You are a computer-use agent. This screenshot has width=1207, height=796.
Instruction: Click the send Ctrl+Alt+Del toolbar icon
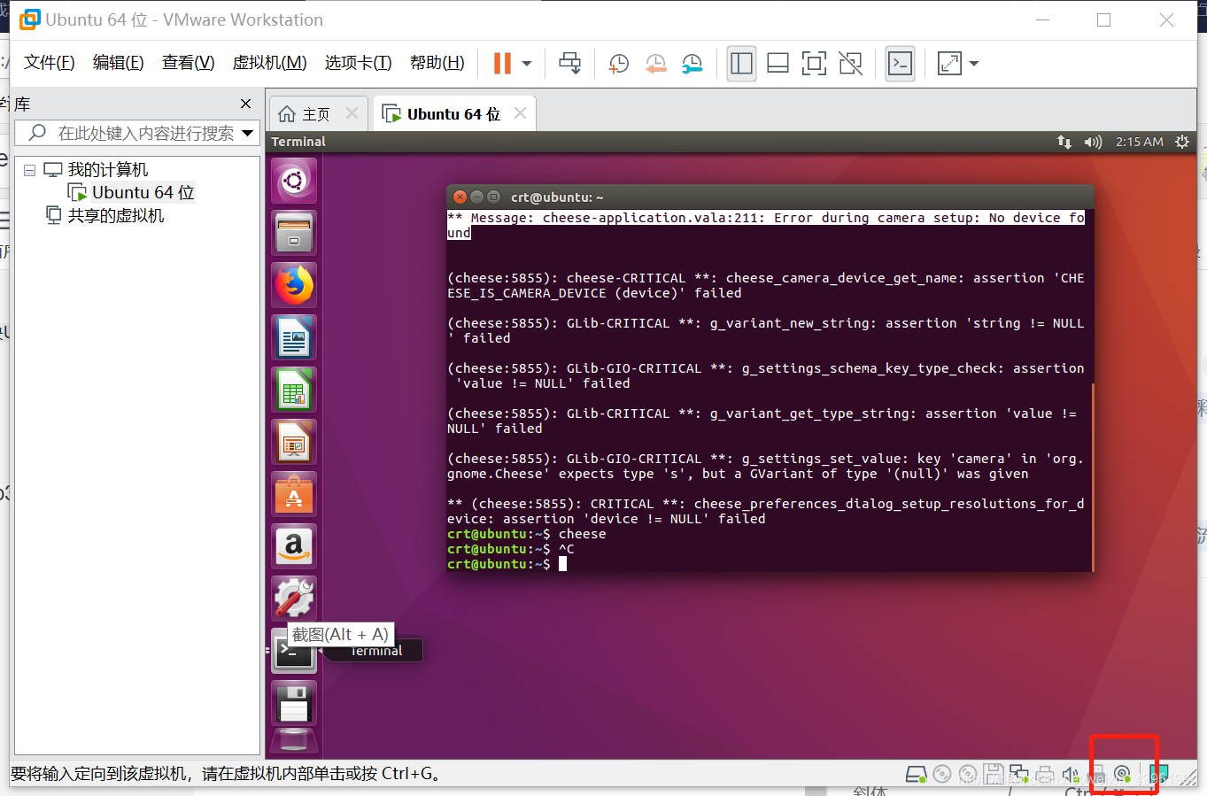click(571, 63)
